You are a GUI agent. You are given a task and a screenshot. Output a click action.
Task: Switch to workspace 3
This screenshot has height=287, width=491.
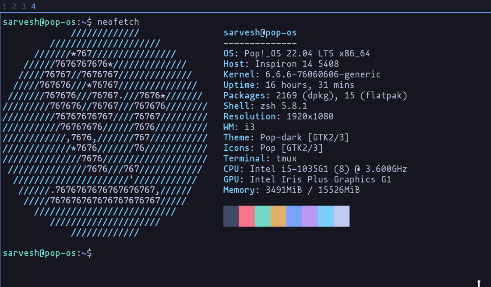coord(24,6)
